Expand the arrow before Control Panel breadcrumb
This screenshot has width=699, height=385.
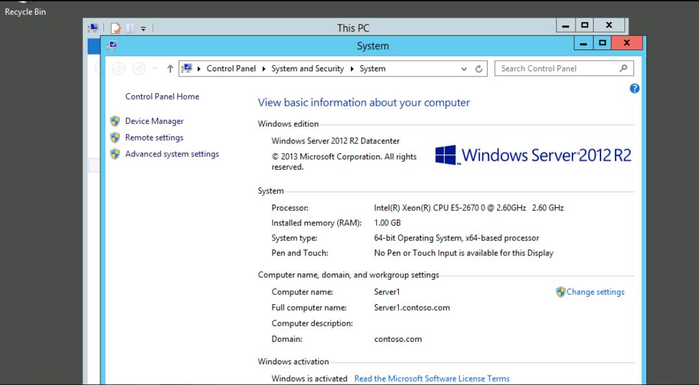[x=199, y=68]
